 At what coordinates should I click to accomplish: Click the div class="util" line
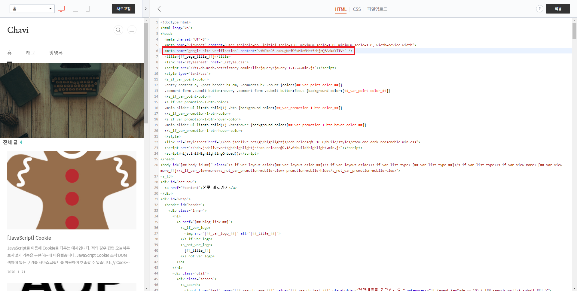click(191, 273)
